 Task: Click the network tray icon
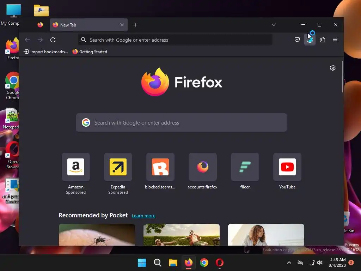tap(311, 263)
